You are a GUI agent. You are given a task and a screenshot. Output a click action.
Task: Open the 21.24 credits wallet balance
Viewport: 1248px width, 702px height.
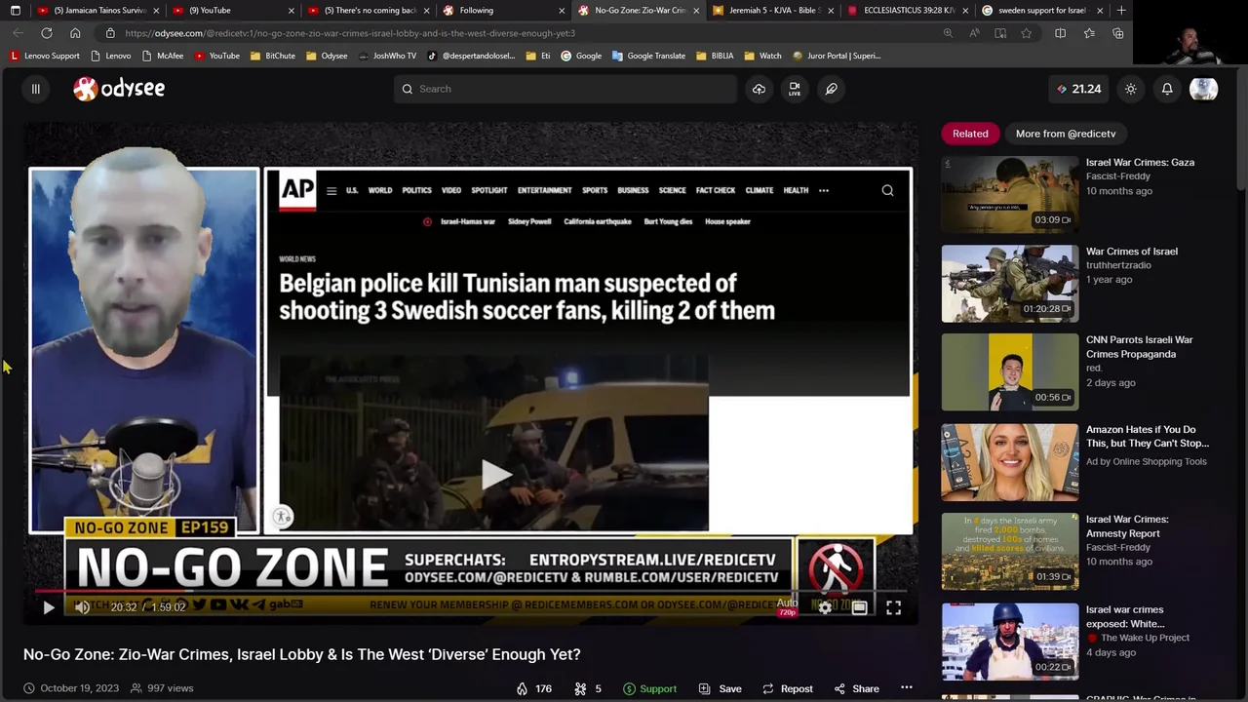1079,89
